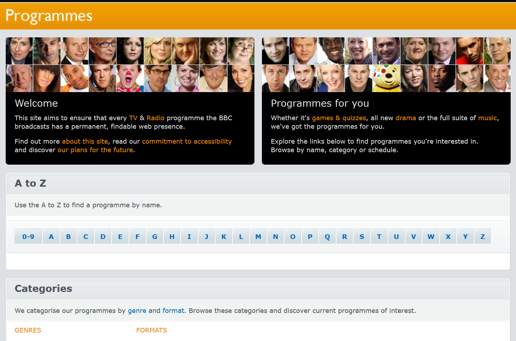Go to letter O listings

pyautogui.click(x=293, y=236)
